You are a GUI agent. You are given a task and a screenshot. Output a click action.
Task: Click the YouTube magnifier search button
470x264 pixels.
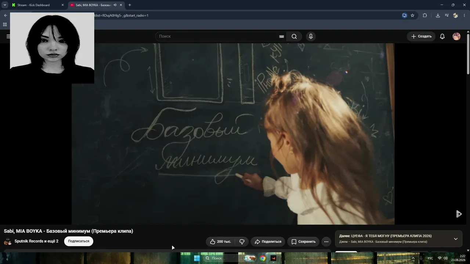click(x=294, y=36)
